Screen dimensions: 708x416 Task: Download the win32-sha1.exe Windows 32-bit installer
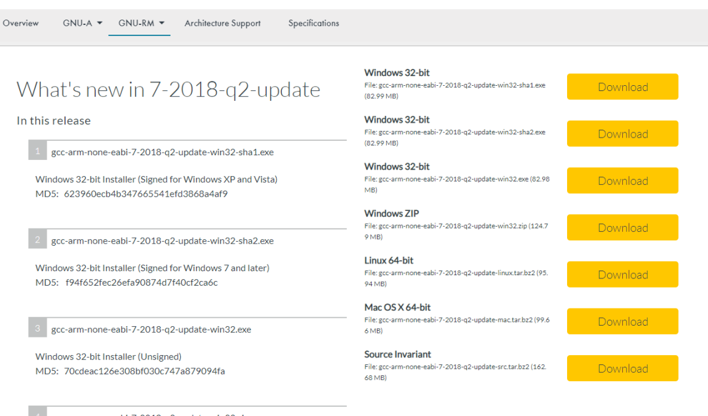point(623,86)
